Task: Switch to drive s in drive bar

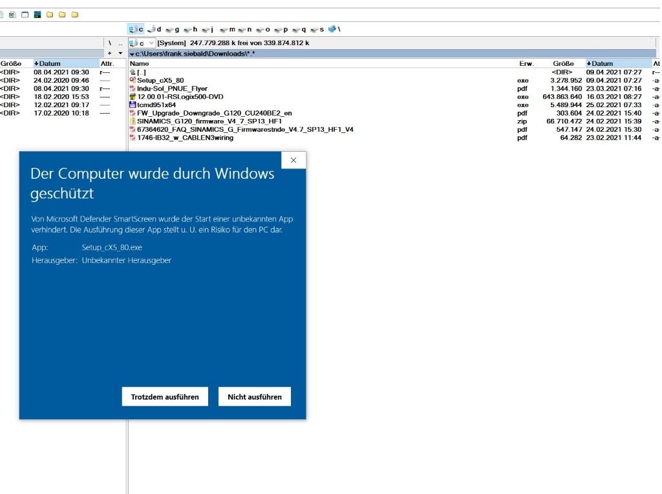Action: pyautogui.click(x=317, y=29)
